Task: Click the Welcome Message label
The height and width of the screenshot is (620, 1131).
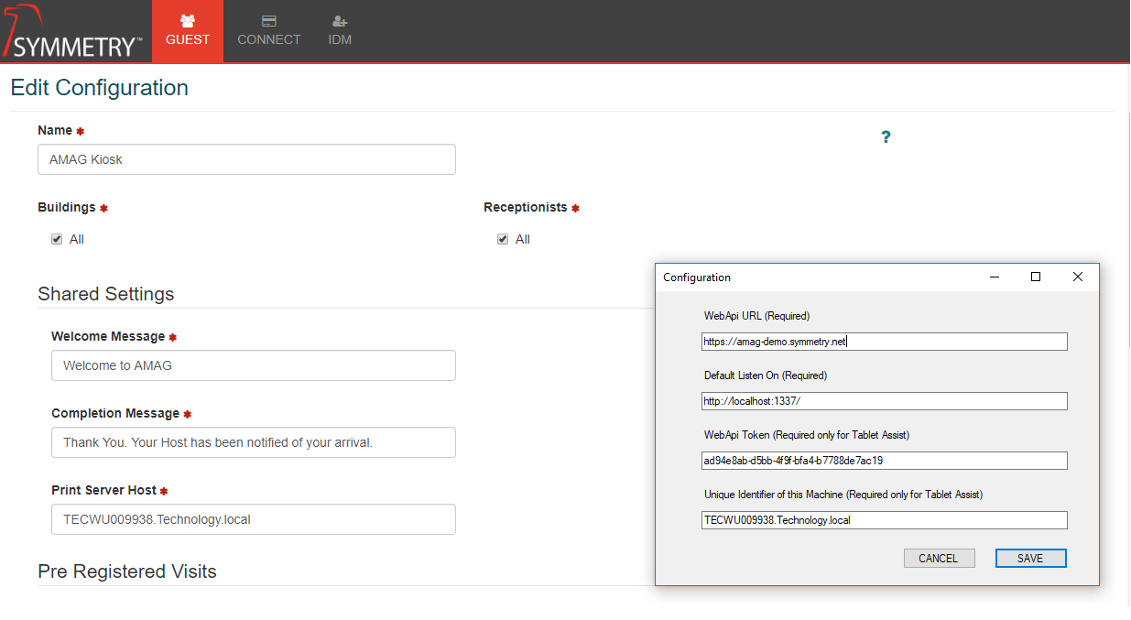Action: (108, 336)
